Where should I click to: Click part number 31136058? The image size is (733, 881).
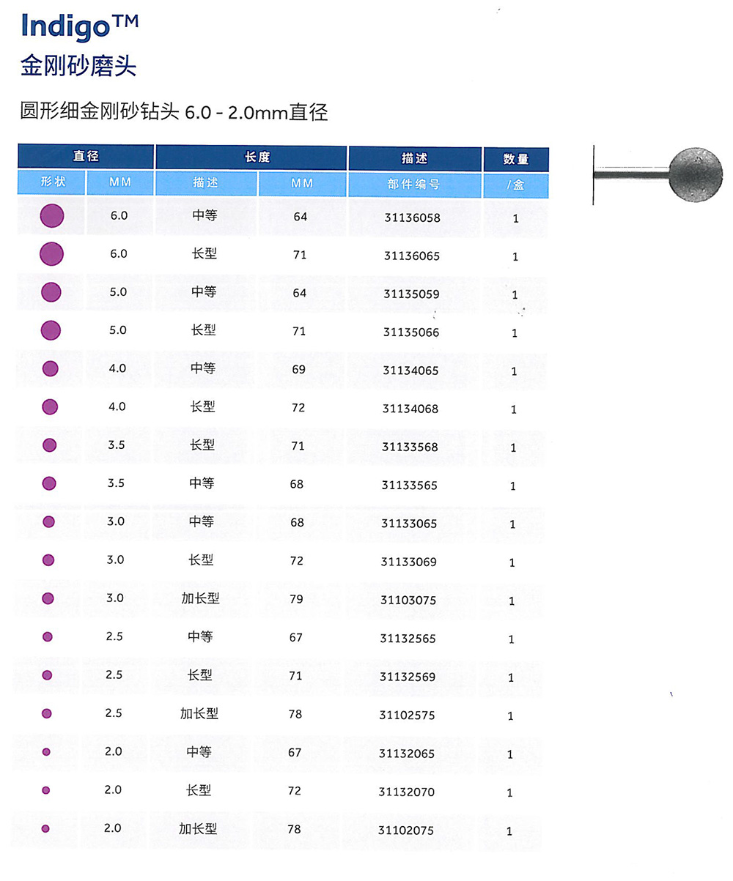[411, 218]
